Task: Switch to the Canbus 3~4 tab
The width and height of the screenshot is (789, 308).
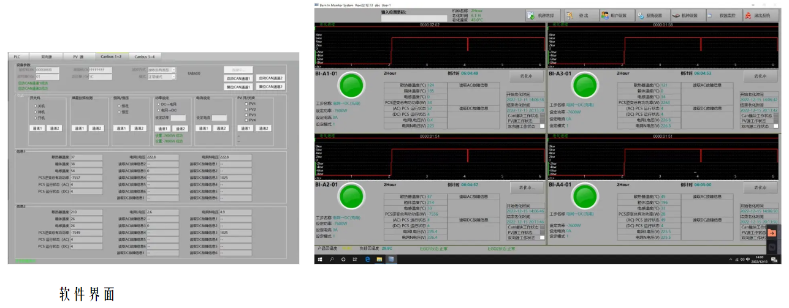Action: pyautogui.click(x=145, y=56)
